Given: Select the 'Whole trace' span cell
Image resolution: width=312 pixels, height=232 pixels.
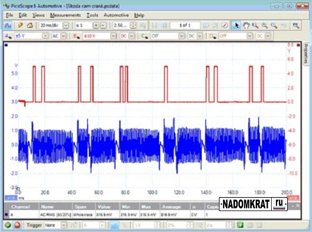Looking at the screenshot, I should (83, 215).
